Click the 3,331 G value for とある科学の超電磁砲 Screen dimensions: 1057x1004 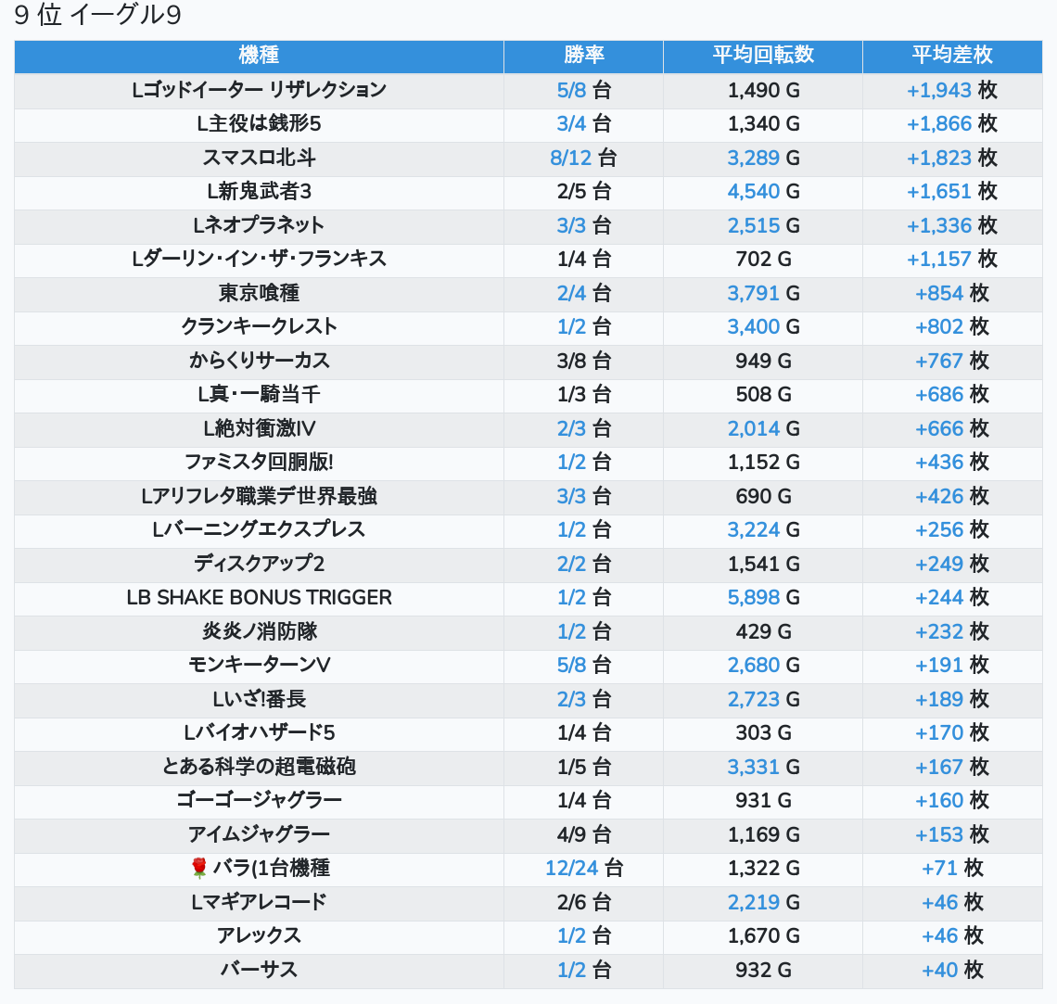coord(753,767)
